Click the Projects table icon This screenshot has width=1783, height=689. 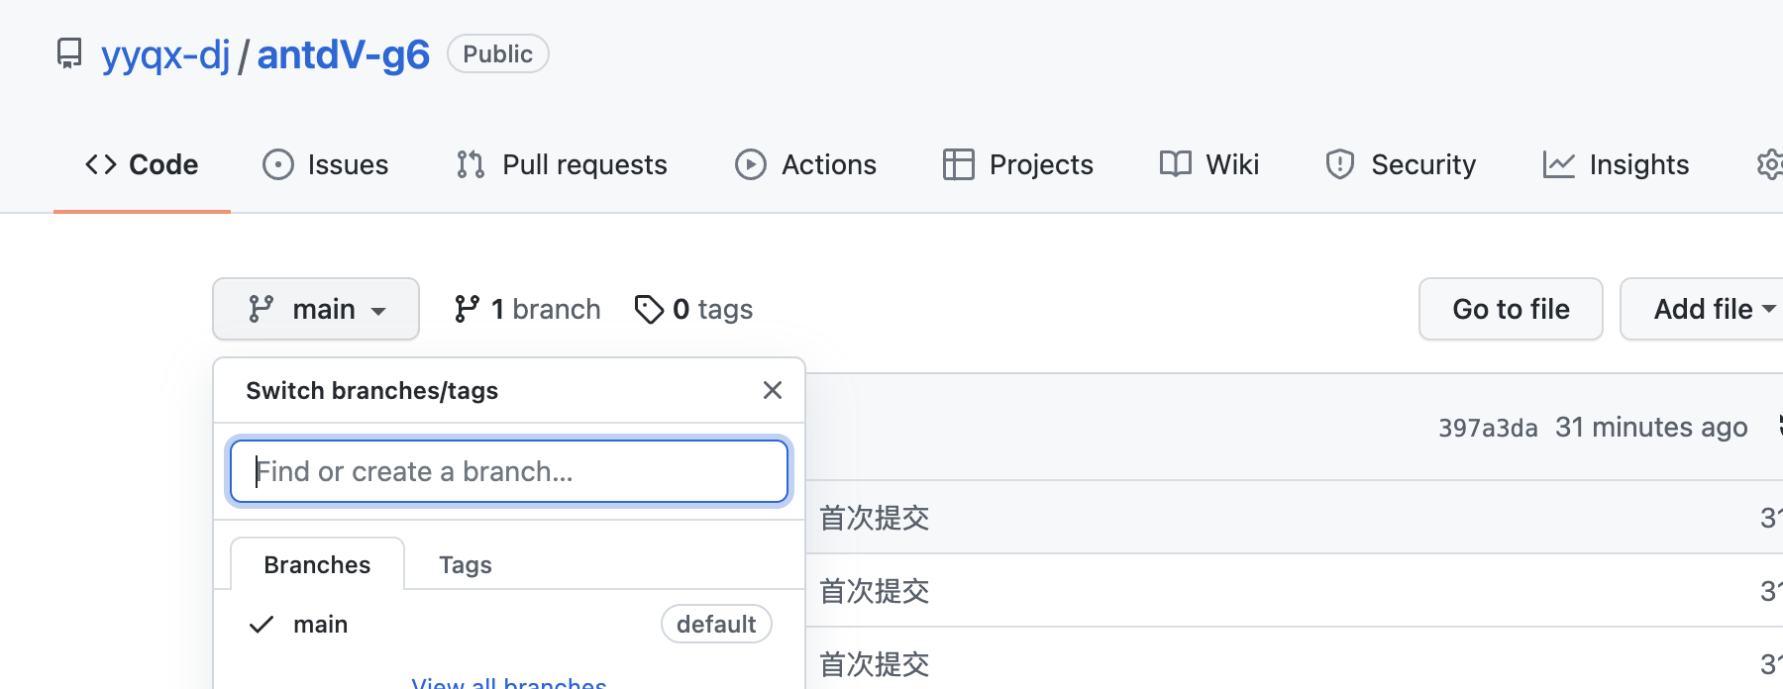(x=959, y=164)
